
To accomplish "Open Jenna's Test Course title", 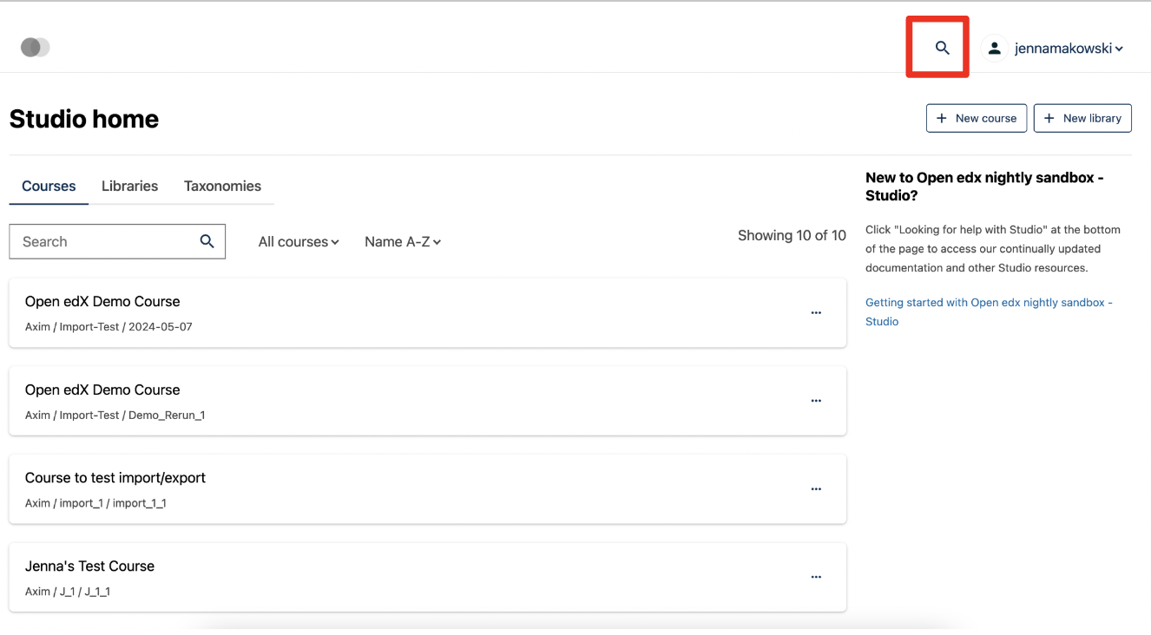I will point(89,566).
